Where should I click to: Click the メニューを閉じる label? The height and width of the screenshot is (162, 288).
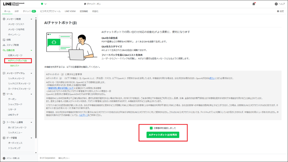[13, 158]
